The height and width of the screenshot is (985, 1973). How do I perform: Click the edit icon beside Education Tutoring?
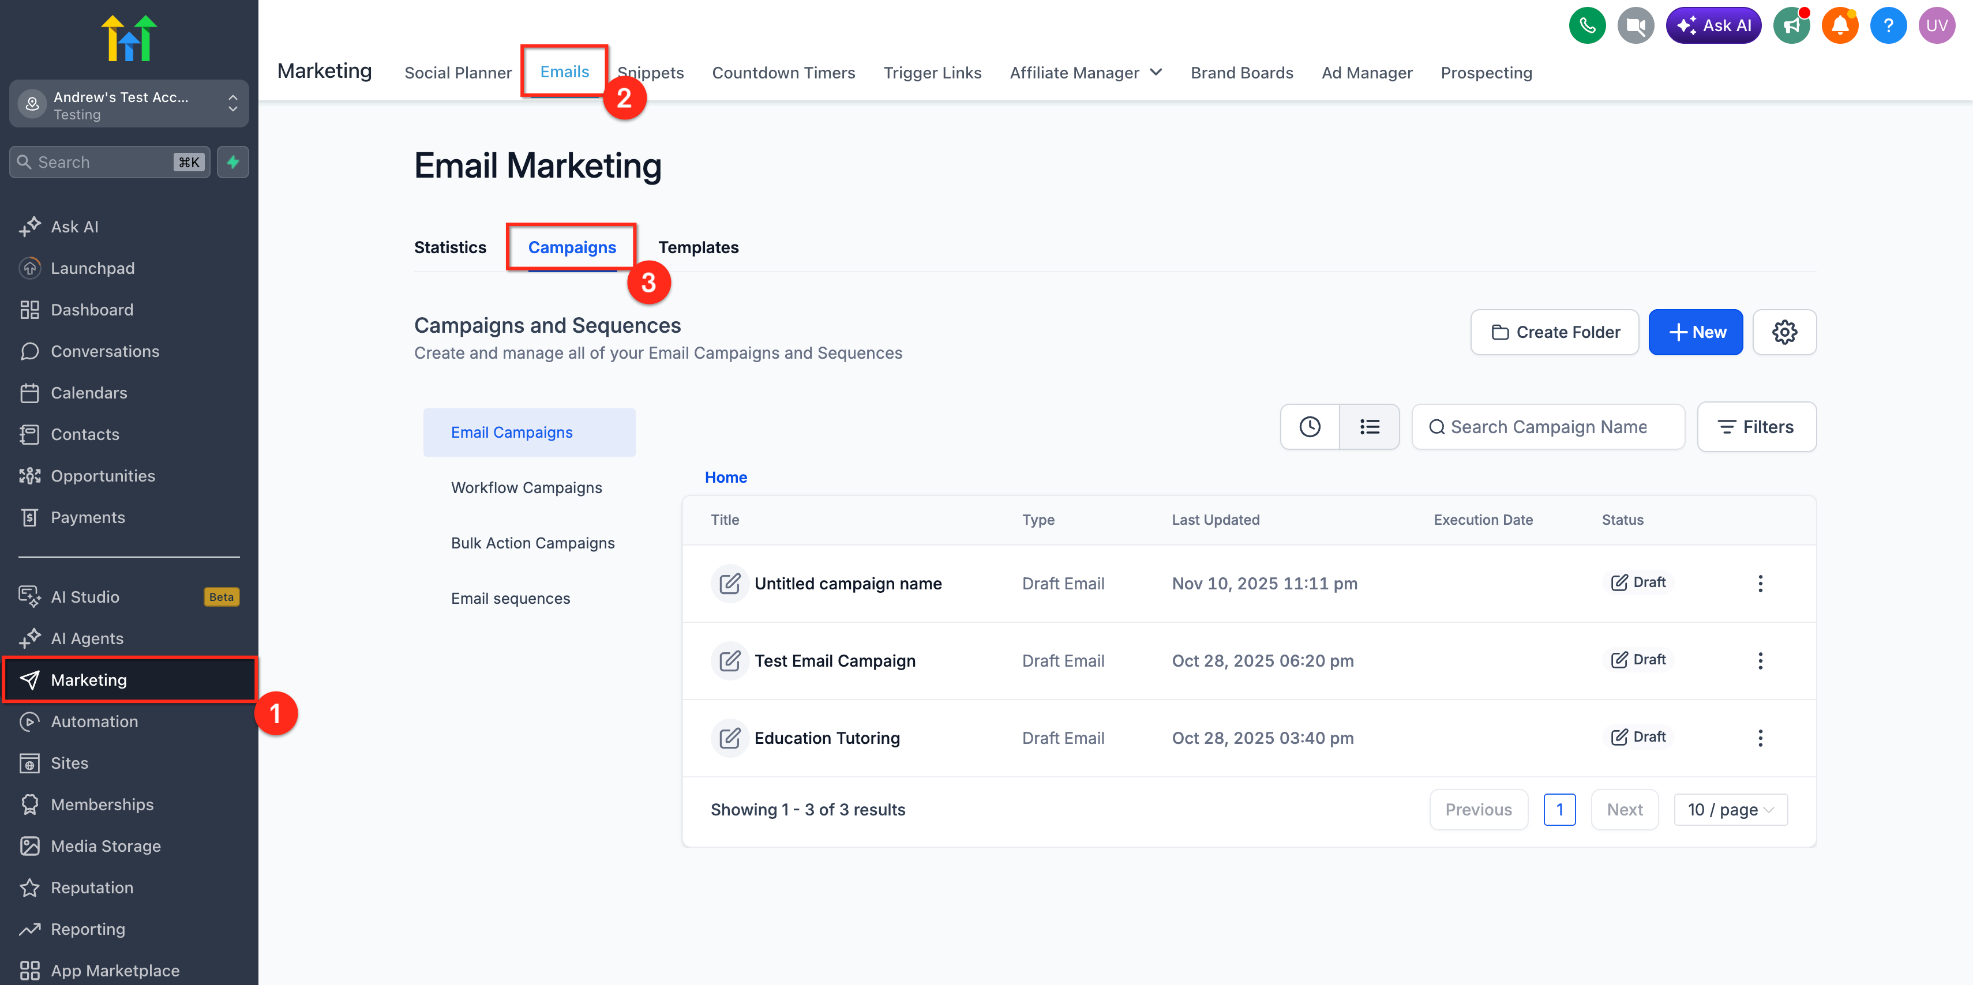(x=729, y=738)
